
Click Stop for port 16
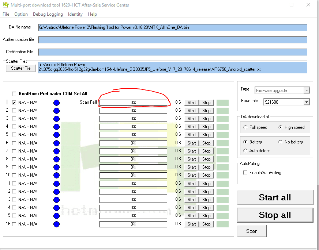[x=206, y=224]
